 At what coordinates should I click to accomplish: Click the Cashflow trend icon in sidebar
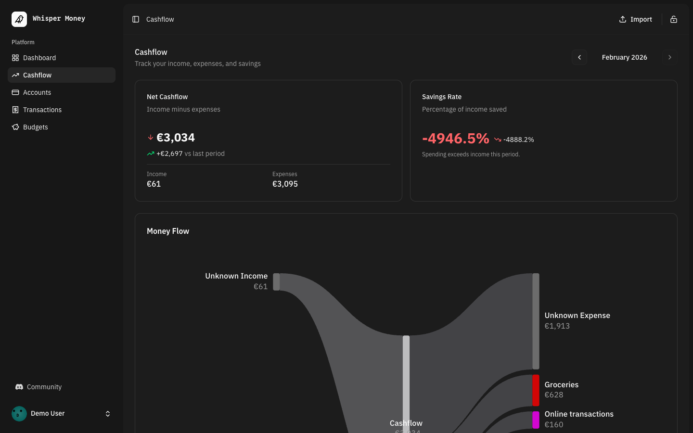point(15,75)
